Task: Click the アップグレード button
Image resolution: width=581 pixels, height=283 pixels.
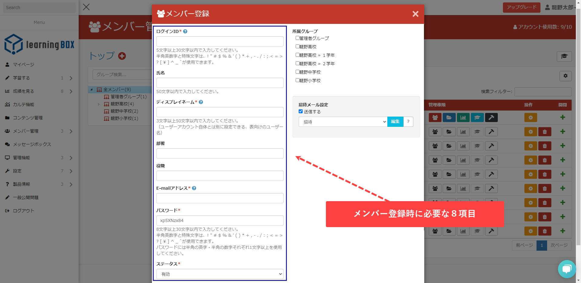Action: tap(521, 7)
